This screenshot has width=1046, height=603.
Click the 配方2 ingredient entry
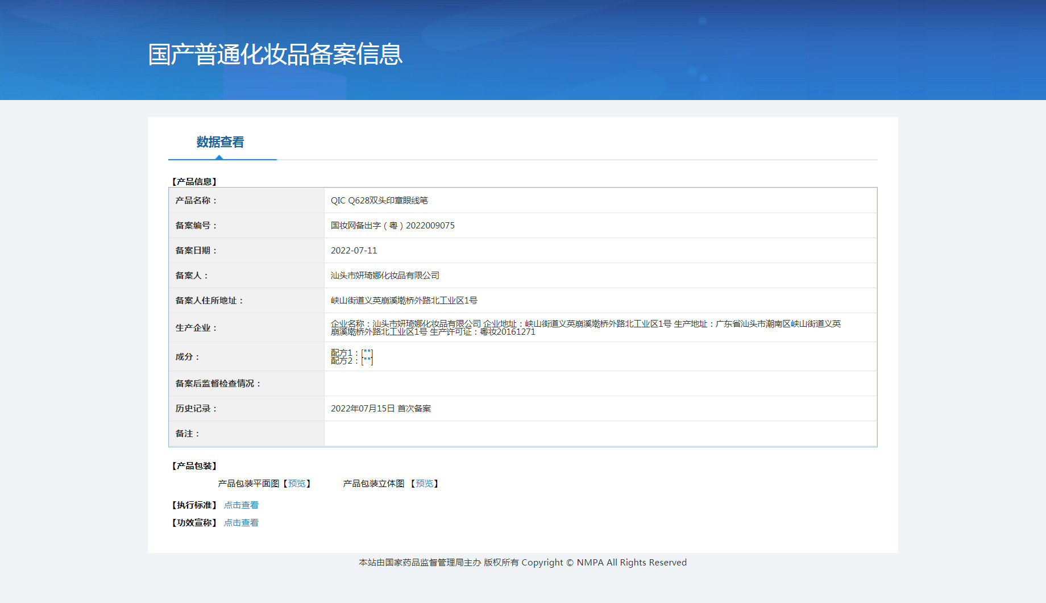click(351, 361)
